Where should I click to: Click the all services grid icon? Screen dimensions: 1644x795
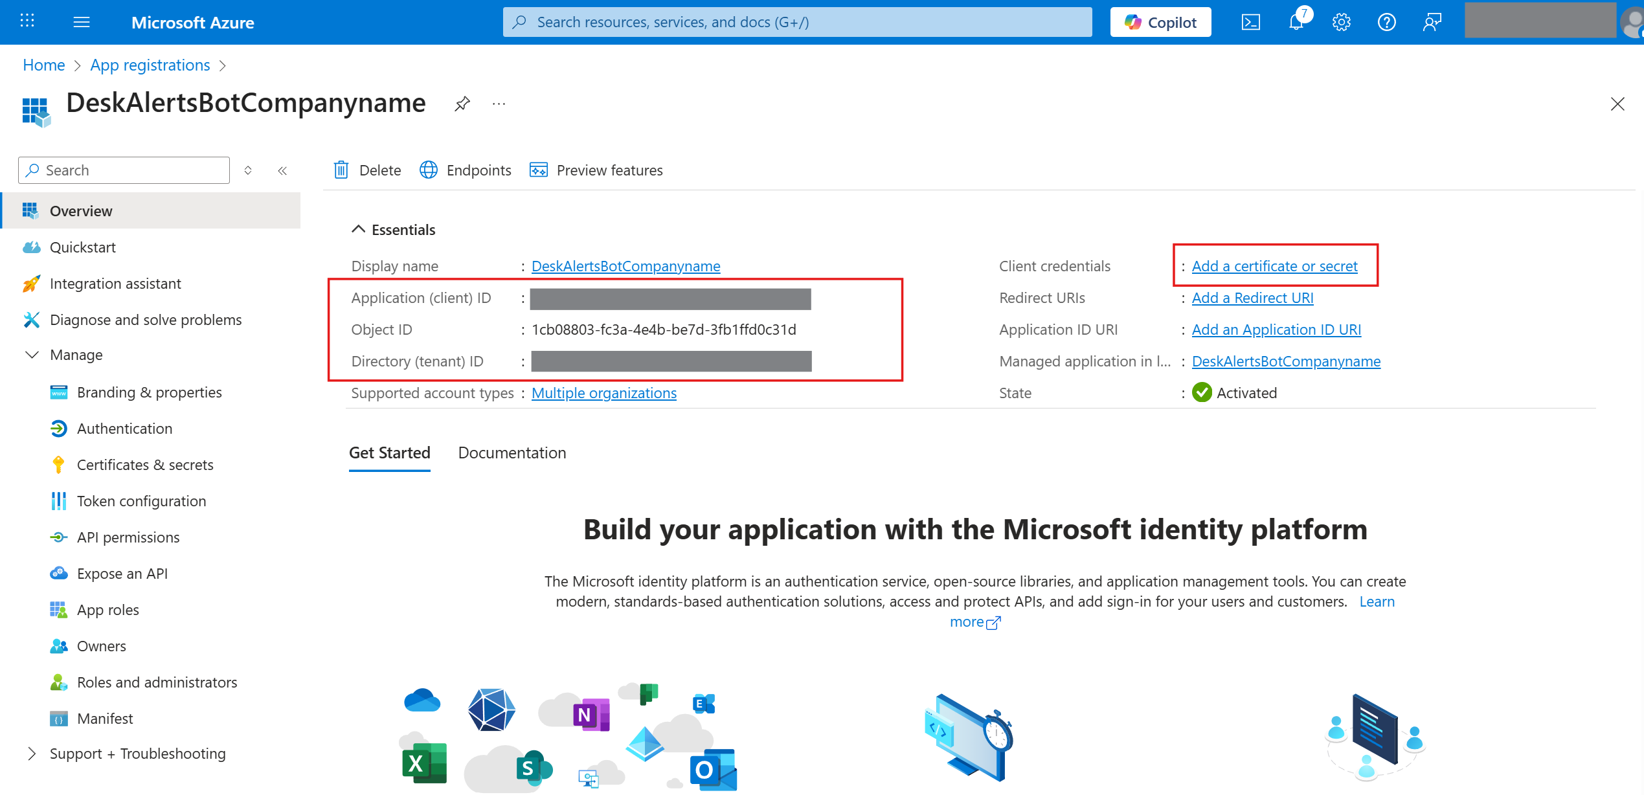[x=27, y=21]
